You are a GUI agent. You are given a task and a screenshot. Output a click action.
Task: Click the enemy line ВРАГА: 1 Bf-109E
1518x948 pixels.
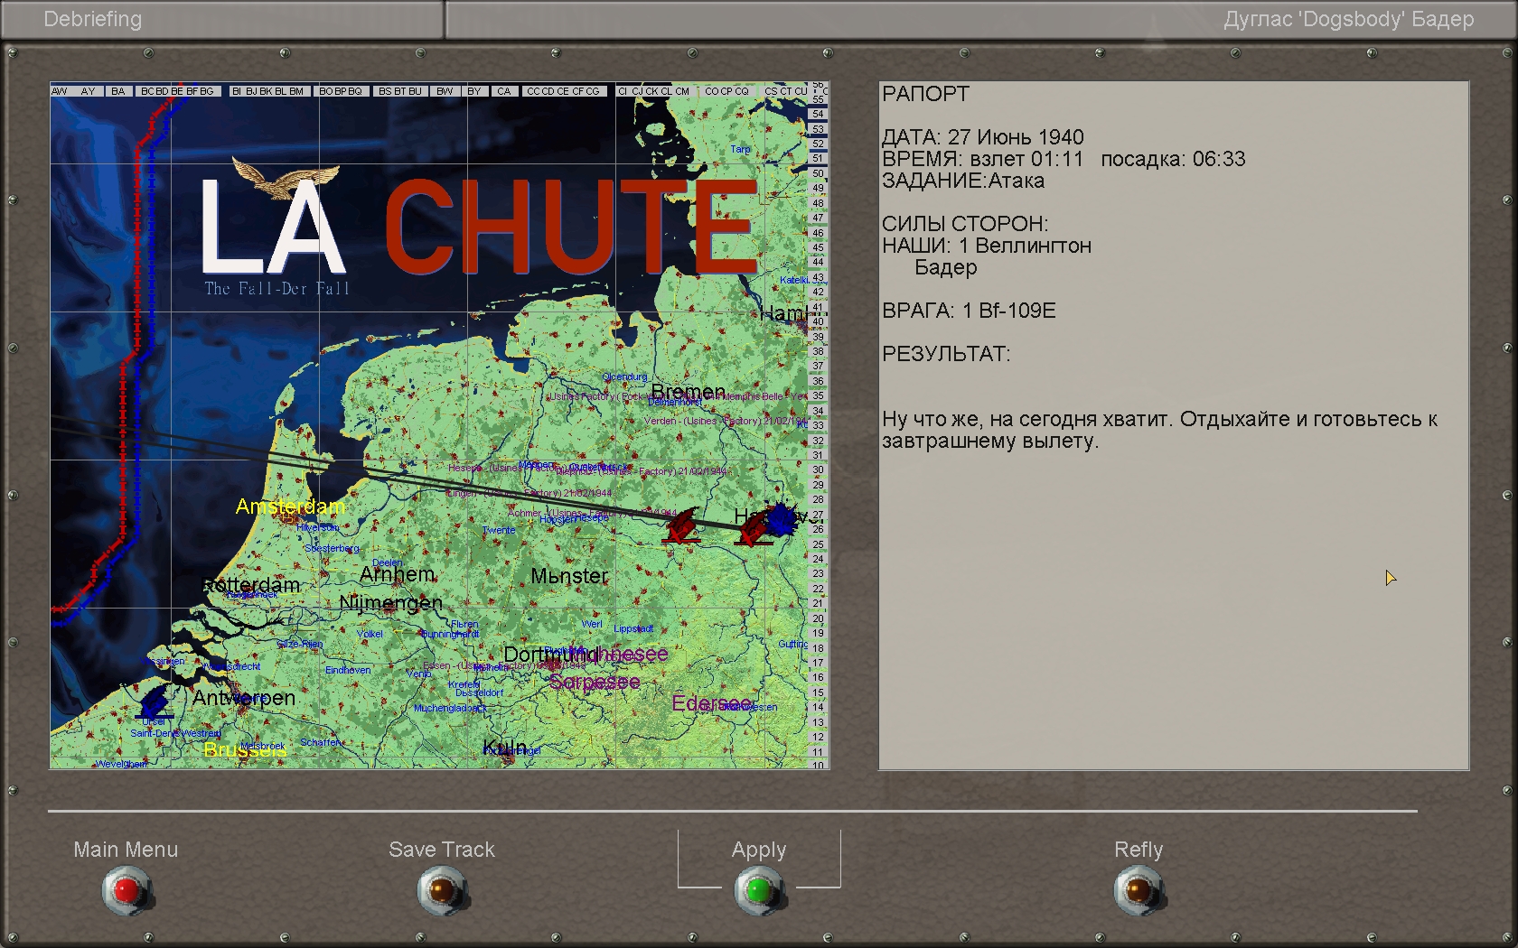(969, 311)
